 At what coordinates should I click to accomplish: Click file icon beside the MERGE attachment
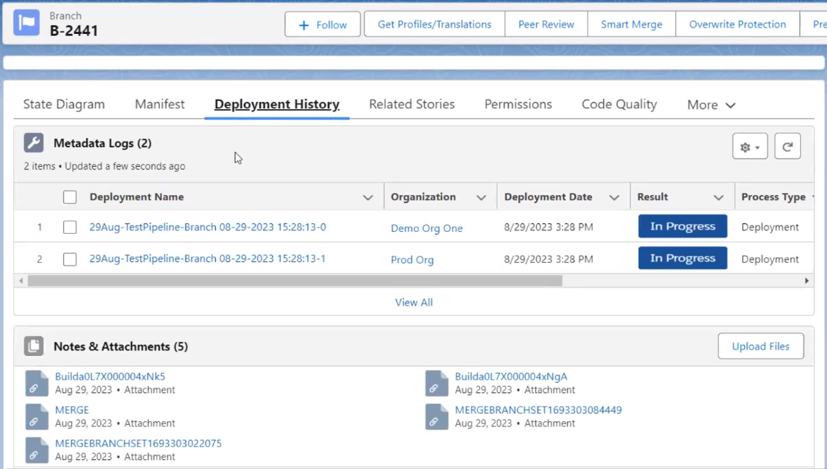point(37,417)
